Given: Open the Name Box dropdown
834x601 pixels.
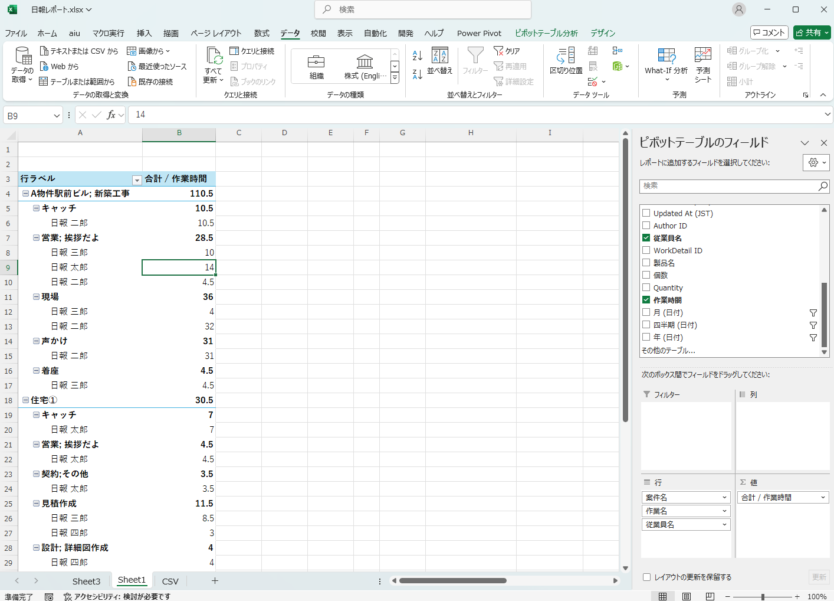Looking at the screenshot, I should pyautogui.click(x=57, y=116).
